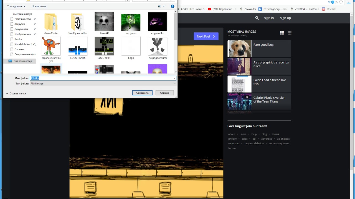Select Этот компьютер in navigation pane
The height and width of the screenshot is (199, 355).
coord(20,61)
